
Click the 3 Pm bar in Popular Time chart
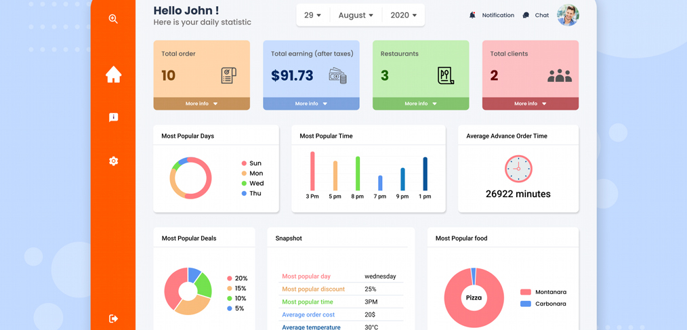click(x=312, y=171)
